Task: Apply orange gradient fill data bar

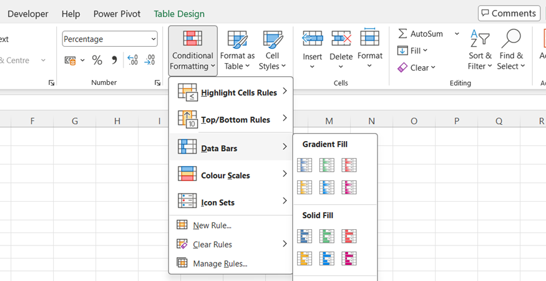Action: pos(305,187)
